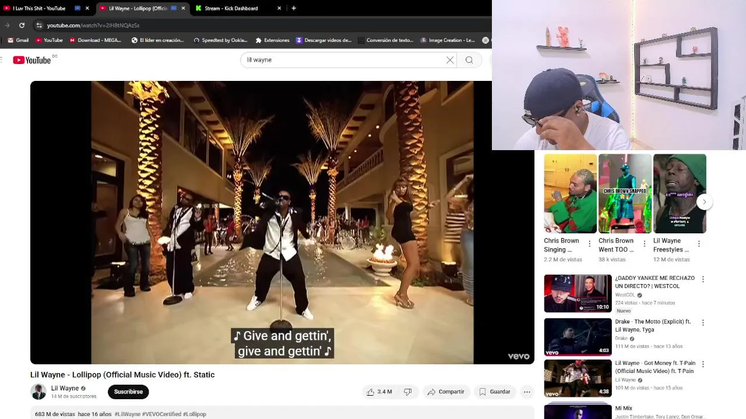
Task: Open a new browser tab with plus
Action: coord(293,8)
